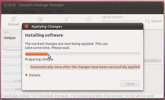This screenshot has height=100, width=165.
Task: Click the Apply checkmark icon
Action: click(x=66, y=19)
